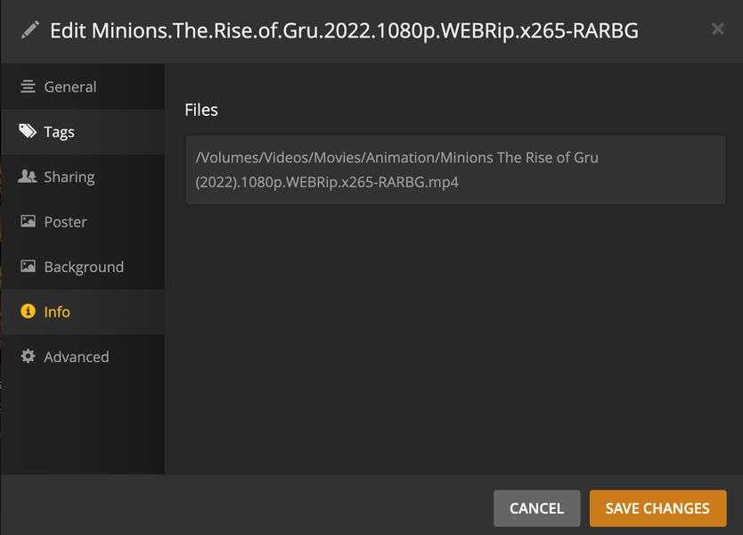Select the Sharing tab text
Viewport: 743px width, 535px height.
[x=69, y=177]
